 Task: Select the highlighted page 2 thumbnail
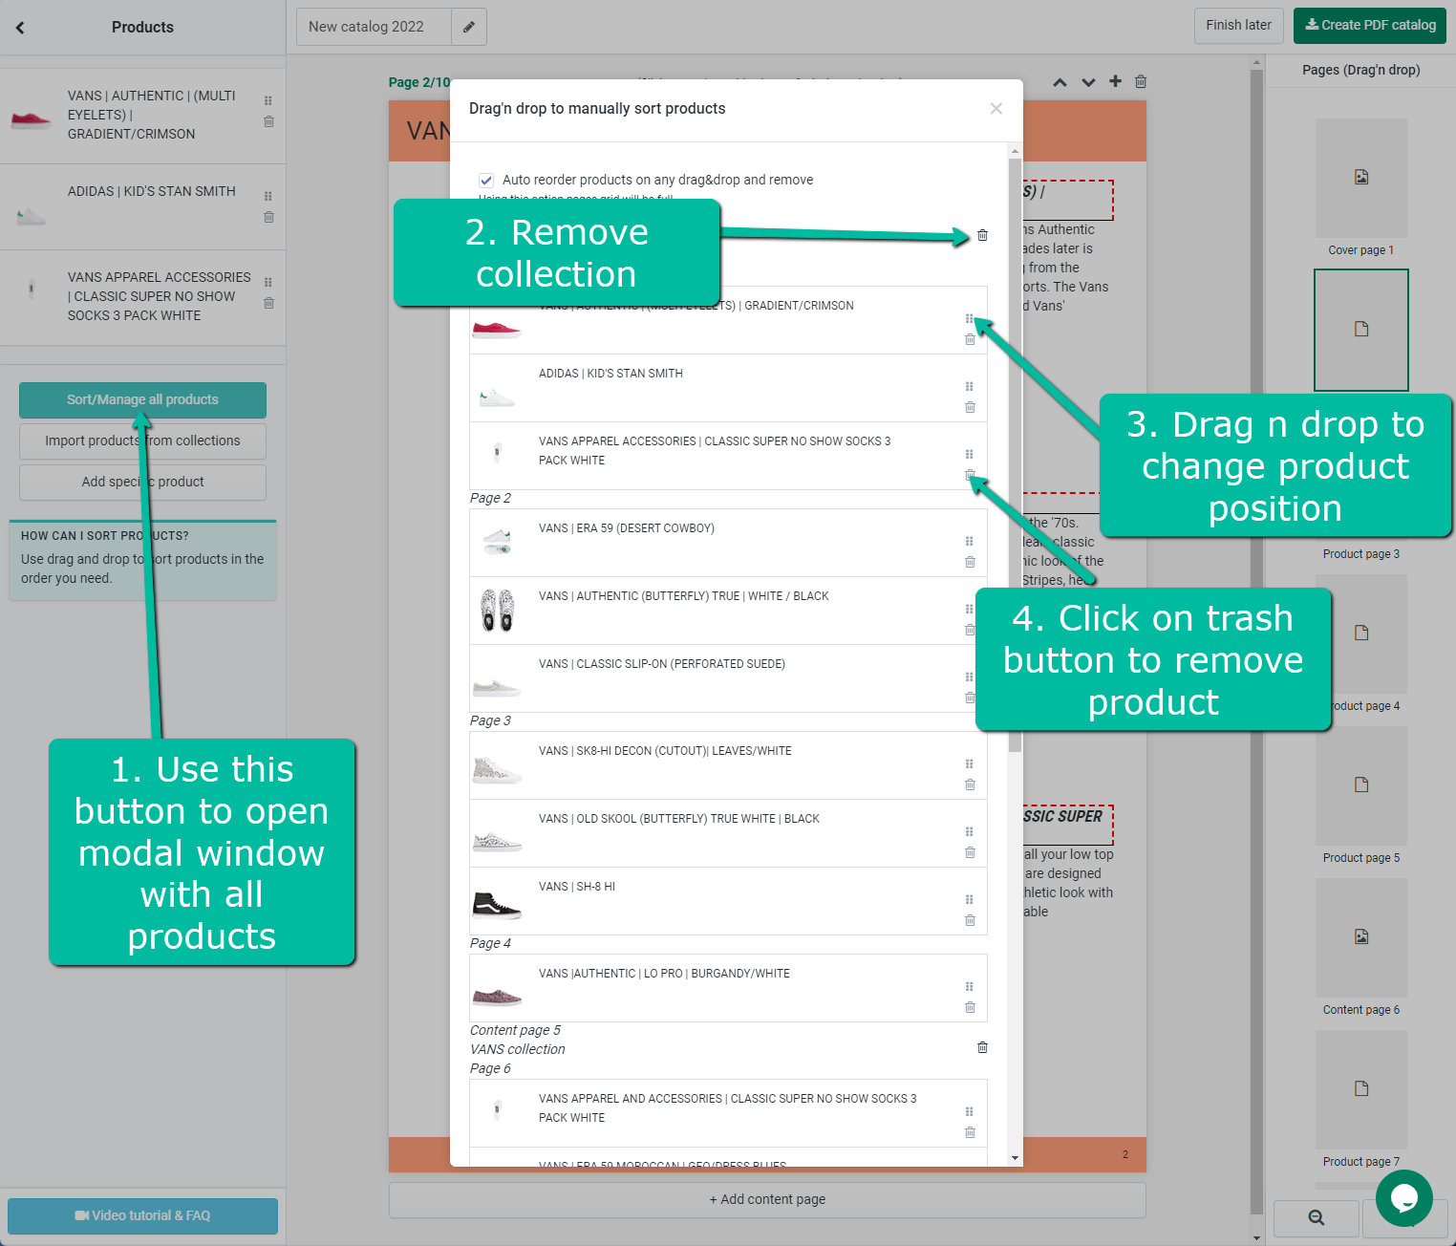click(x=1361, y=330)
